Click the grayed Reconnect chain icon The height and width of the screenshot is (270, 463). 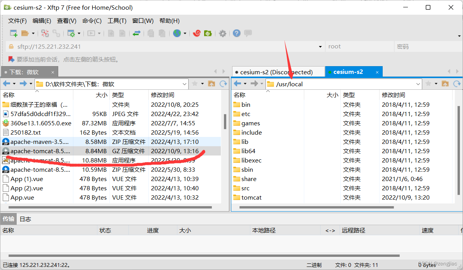(x=56, y=33)
